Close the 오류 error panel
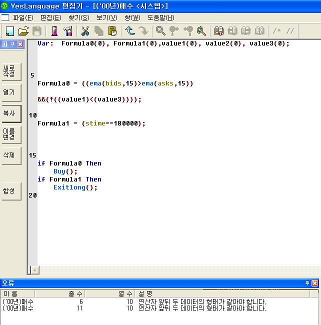Image resolution: width=321 pixels, height=325 pixels. click(x=315, y=283)
